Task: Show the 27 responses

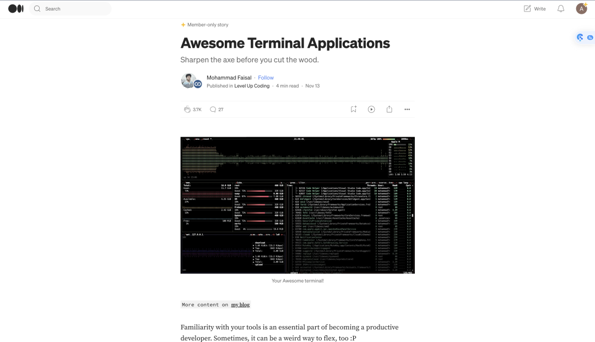Action: [221, 110]
